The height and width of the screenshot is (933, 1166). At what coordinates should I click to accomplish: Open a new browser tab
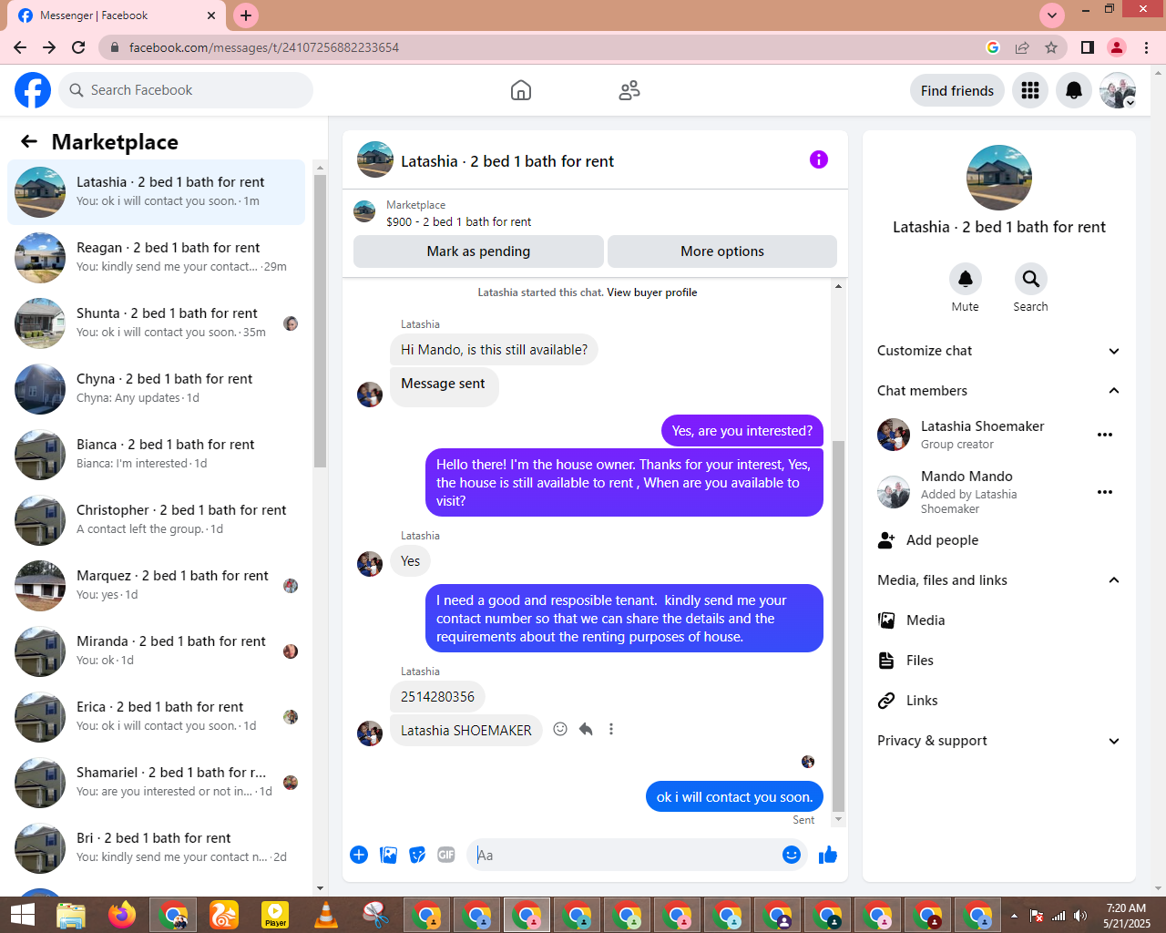[246, 15]
